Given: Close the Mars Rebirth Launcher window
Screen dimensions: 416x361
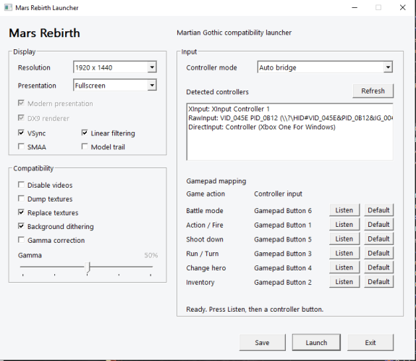Looking at the screenshot, I should click(402, 7).
